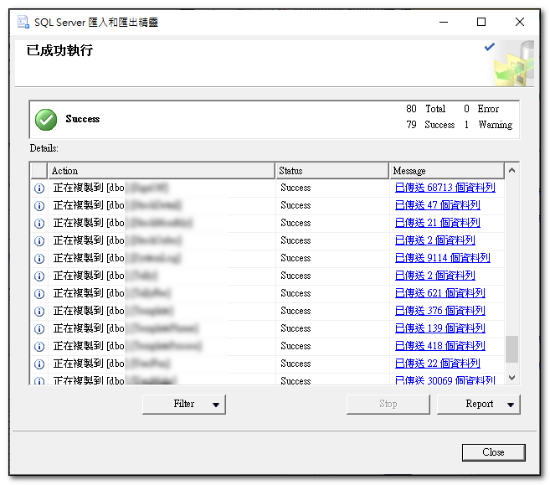Open the Report dropdown button

pyautogui.click(x=479, y=405)
